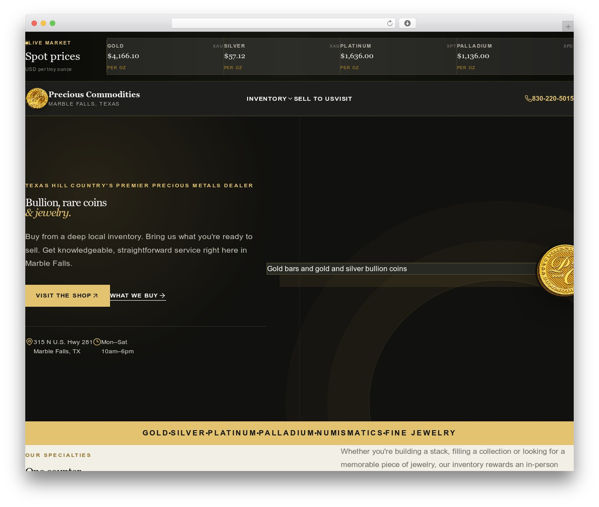Click the $1,136.00 palladium price
Image resolution: width=599 pixels, height=507 pixels.
pos(473,56)
